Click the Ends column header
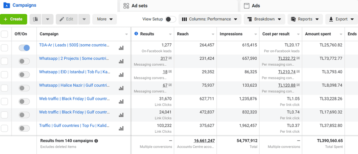Image resolution: width=358 pixels, height=154 pixels. click(x=352, y=34)
